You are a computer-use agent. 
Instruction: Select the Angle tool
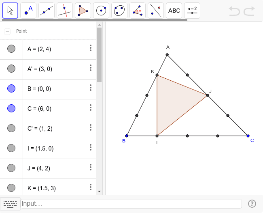pyautogui.click(x=138, y=11)
